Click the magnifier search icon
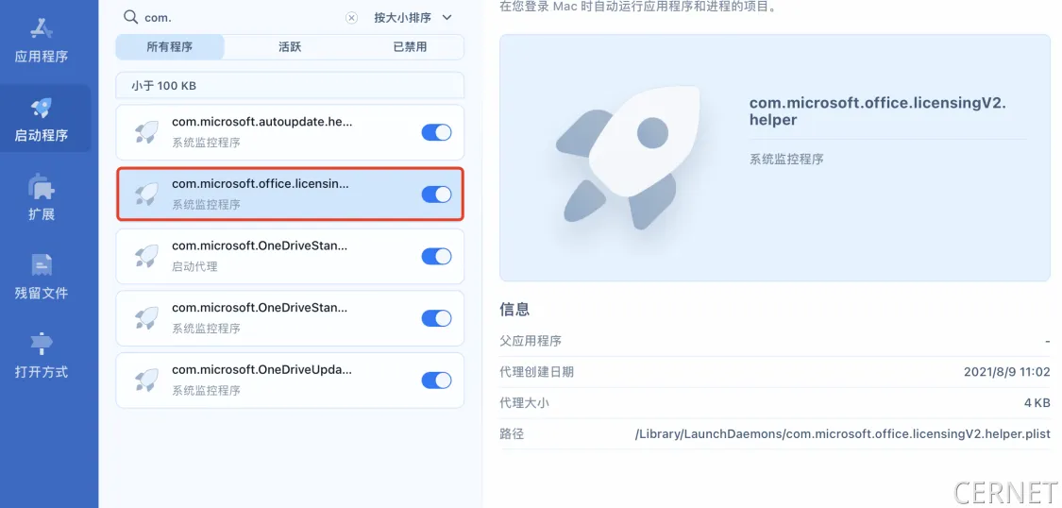The width and height of the screenshot is (1062, 508). click(130, 17)
